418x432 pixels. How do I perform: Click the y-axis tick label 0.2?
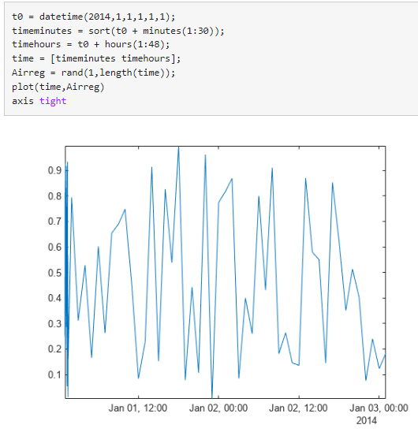(54, 349)
